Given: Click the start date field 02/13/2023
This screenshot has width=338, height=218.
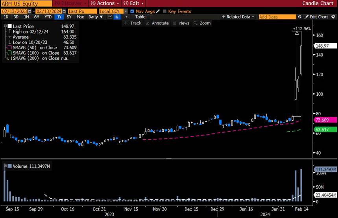Looking at the screenshot, I should pos(15,11).
